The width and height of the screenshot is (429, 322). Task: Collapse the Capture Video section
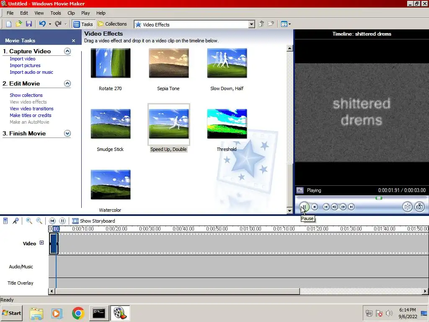pyautogui.click(x=67, y=51)
